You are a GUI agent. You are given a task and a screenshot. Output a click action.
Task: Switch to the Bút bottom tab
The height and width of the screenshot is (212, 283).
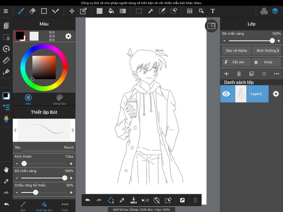click(23, 206)
